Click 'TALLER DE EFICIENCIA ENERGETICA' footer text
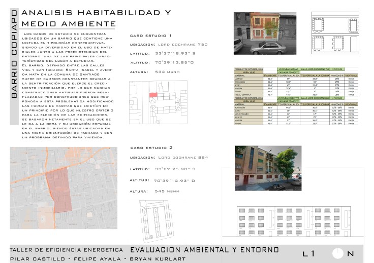Viewport: 374px width, 263px height. [x=67, y=250]
